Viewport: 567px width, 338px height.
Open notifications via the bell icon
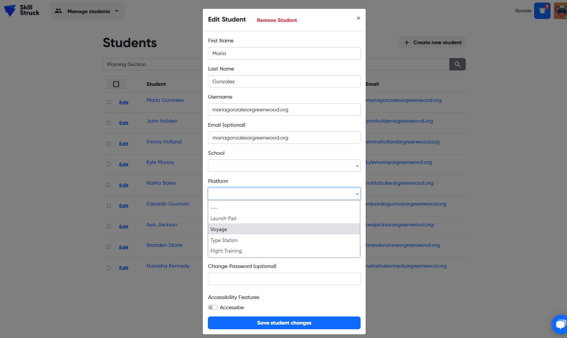click(x=542, y=11)
